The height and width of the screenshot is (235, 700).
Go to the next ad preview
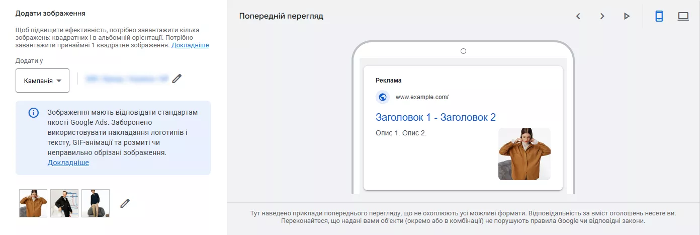pyautogui.click(x=602, y=16)
